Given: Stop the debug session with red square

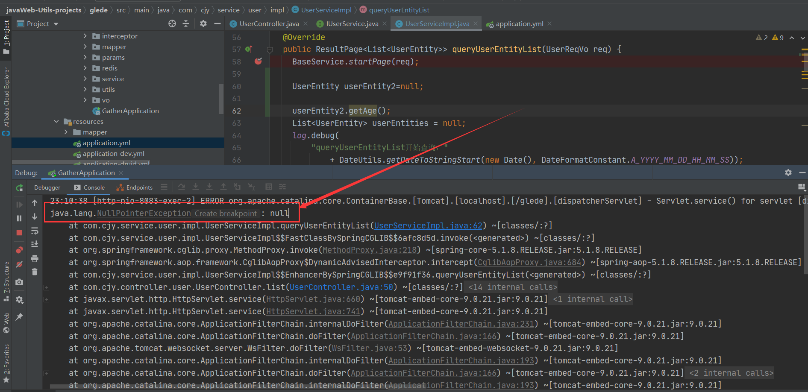Looking at the screenshot, I should click(19, 233).
